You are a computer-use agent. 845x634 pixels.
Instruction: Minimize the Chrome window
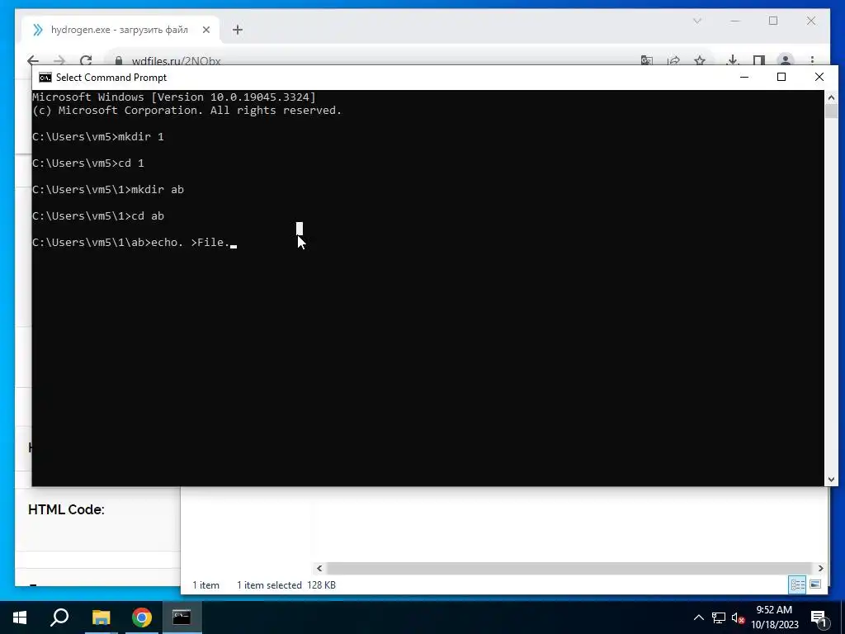[x=735, y=21]
